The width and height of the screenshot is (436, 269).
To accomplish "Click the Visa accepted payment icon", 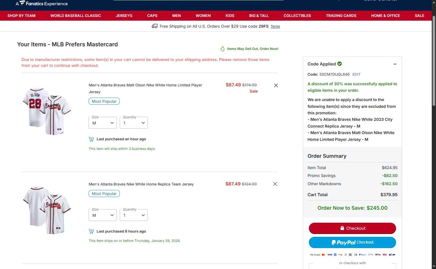I will click(x=330, y=255).
